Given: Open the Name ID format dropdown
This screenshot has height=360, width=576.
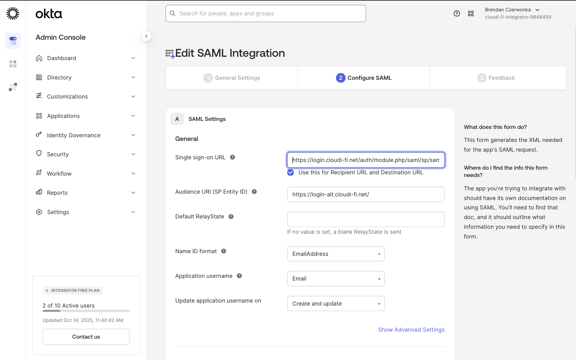Looking at the screenshot, I should (x=336, y=254).
